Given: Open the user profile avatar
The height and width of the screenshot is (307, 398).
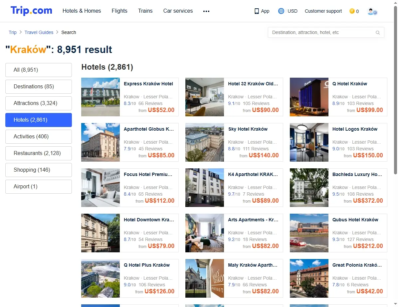Looking at the screenshot, I should coord(372,11).
